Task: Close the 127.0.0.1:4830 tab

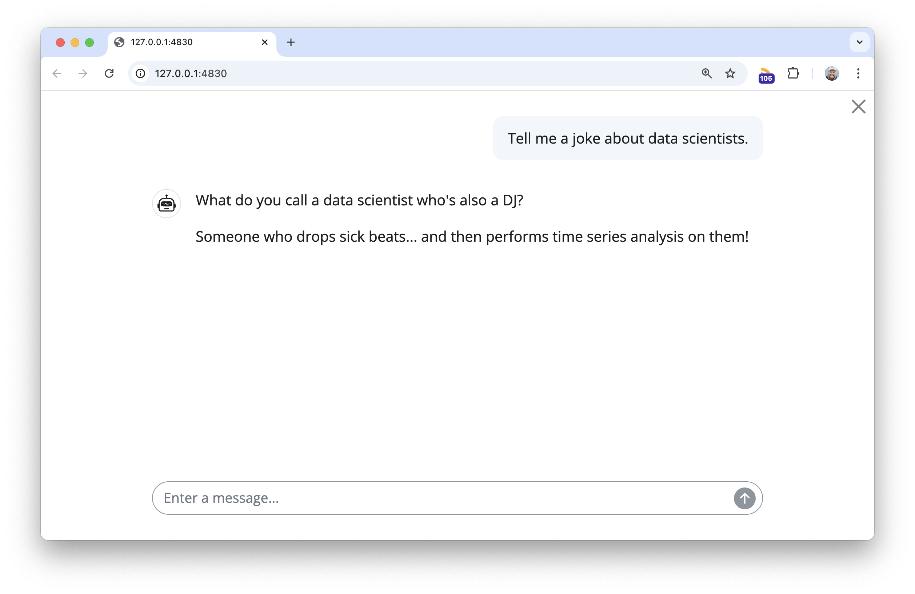Action: point(264,42)
